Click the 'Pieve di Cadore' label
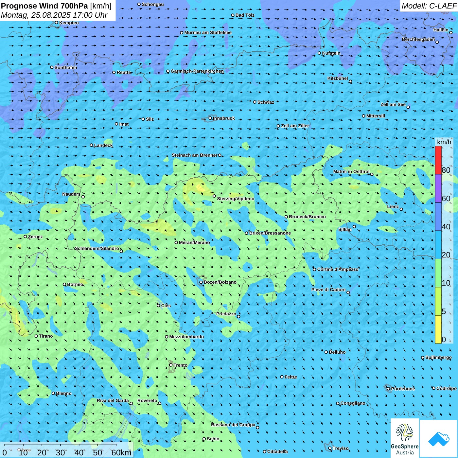Image resolution: width=458 pixels, height=458 pixels. [x=328, y=290]
